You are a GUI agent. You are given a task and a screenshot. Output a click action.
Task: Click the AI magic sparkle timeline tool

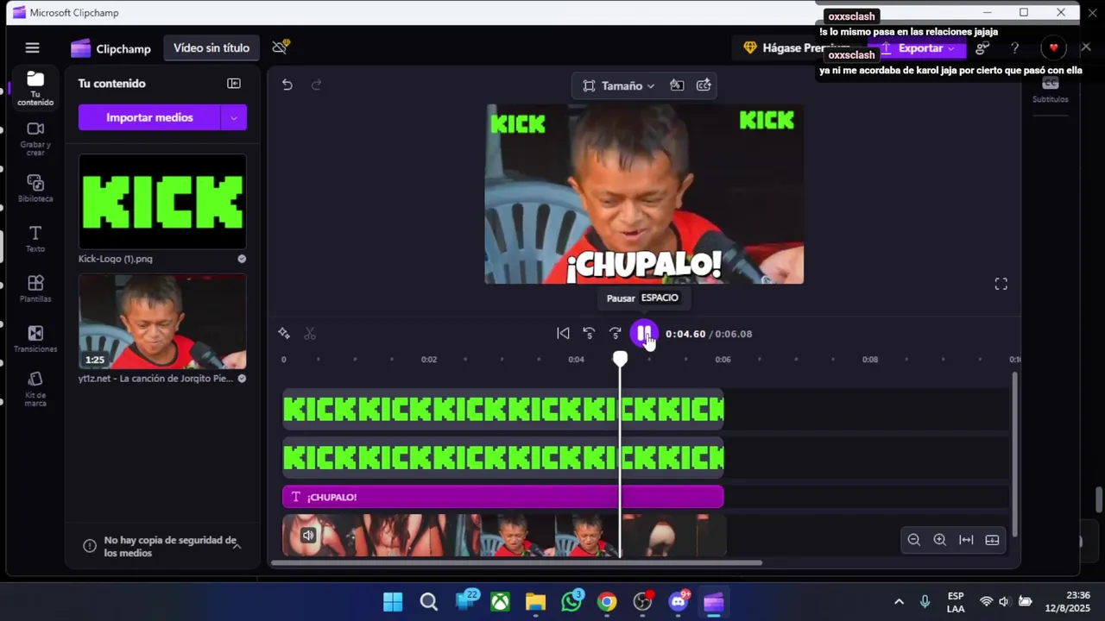(x=284, y=334)
